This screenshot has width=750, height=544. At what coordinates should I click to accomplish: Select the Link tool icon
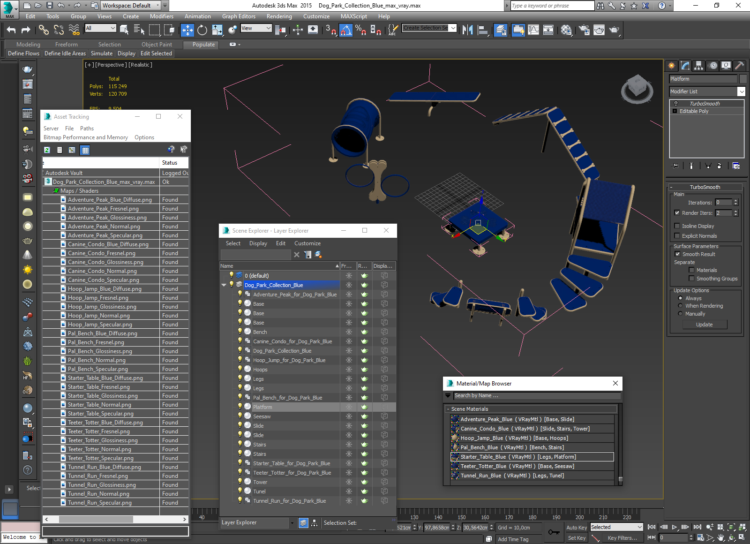44,30
